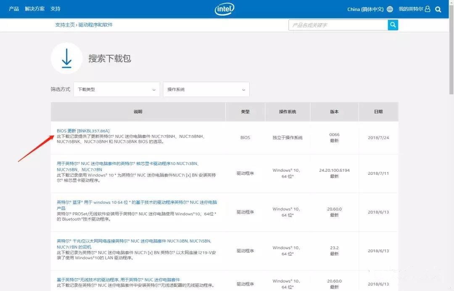454x291 pixels.
Task: Open 千兆位以太网网络连接 driver link
Action: (x=134, y=244)
